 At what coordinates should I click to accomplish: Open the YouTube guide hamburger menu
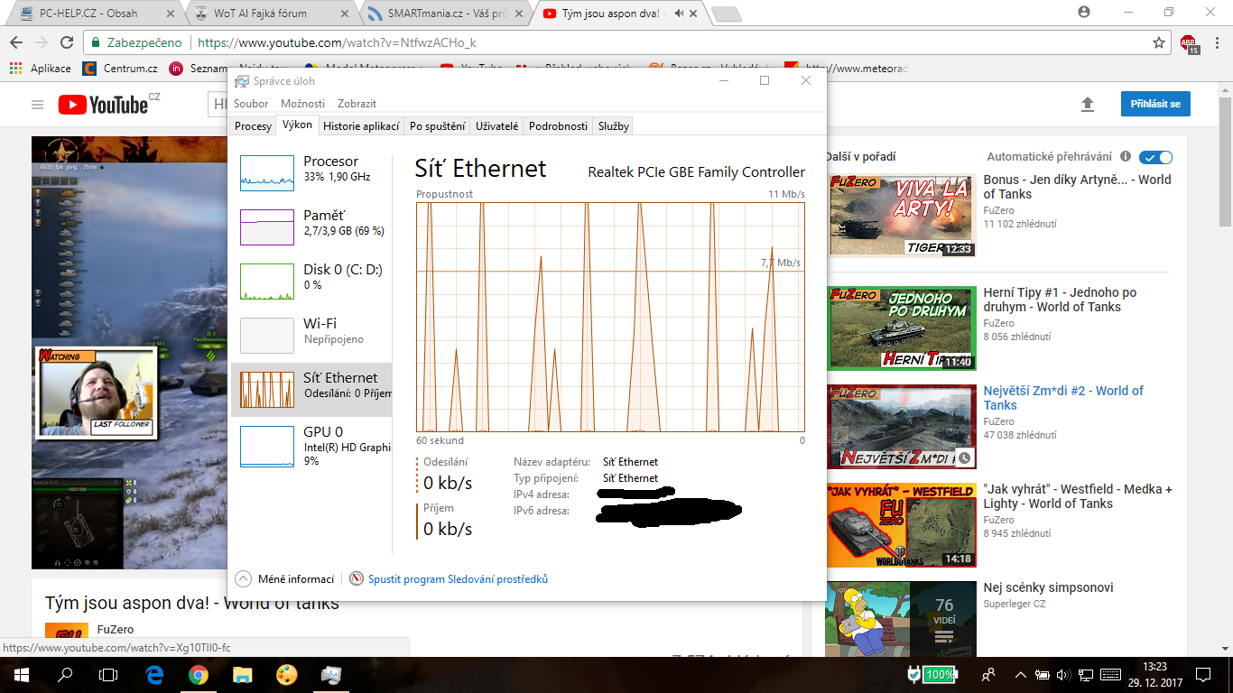pos(37,105)
